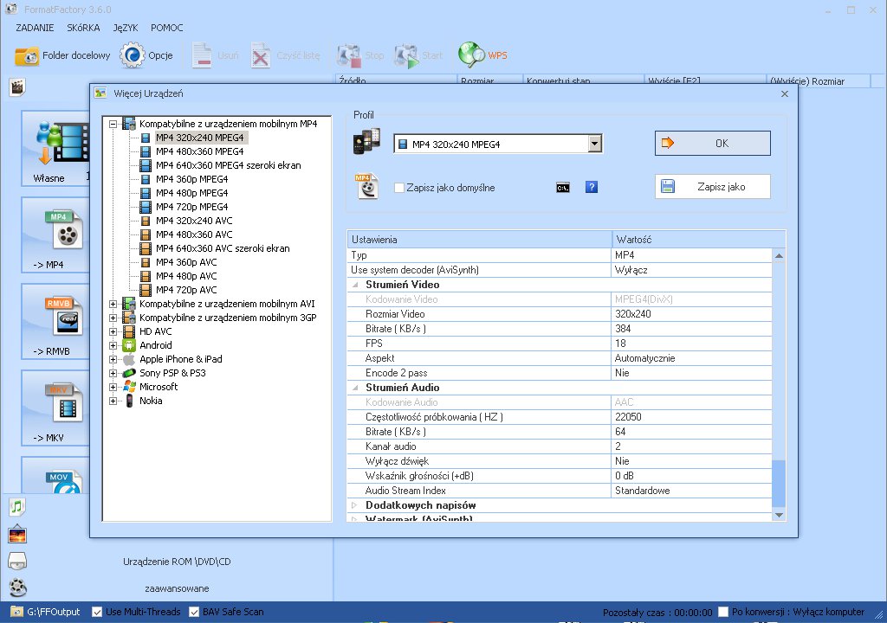Click the Usuń remove icon in toolbar
The height and width of the screenshot is (623, 887).
coord(202,55)
